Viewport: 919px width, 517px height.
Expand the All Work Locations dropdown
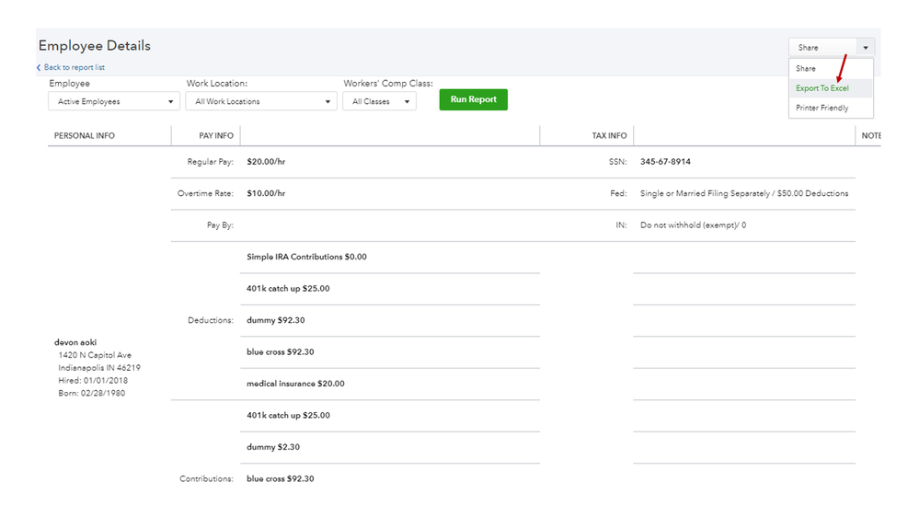(x=262, y=101)
